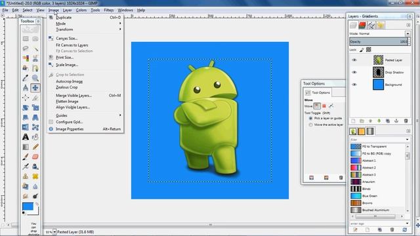This screenshot has height=236, width=420.
Task: Select the Measure compass tool
Action: coord(26,88)
